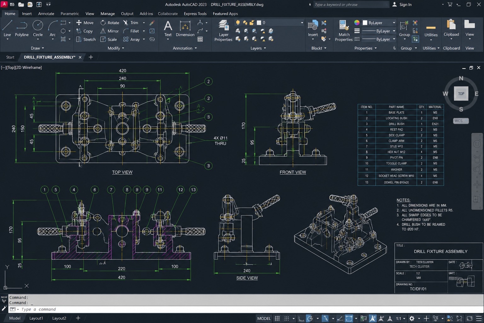Open the Express Tools ribbon tab
Screen dimensions: 484x323
(195, 14)
